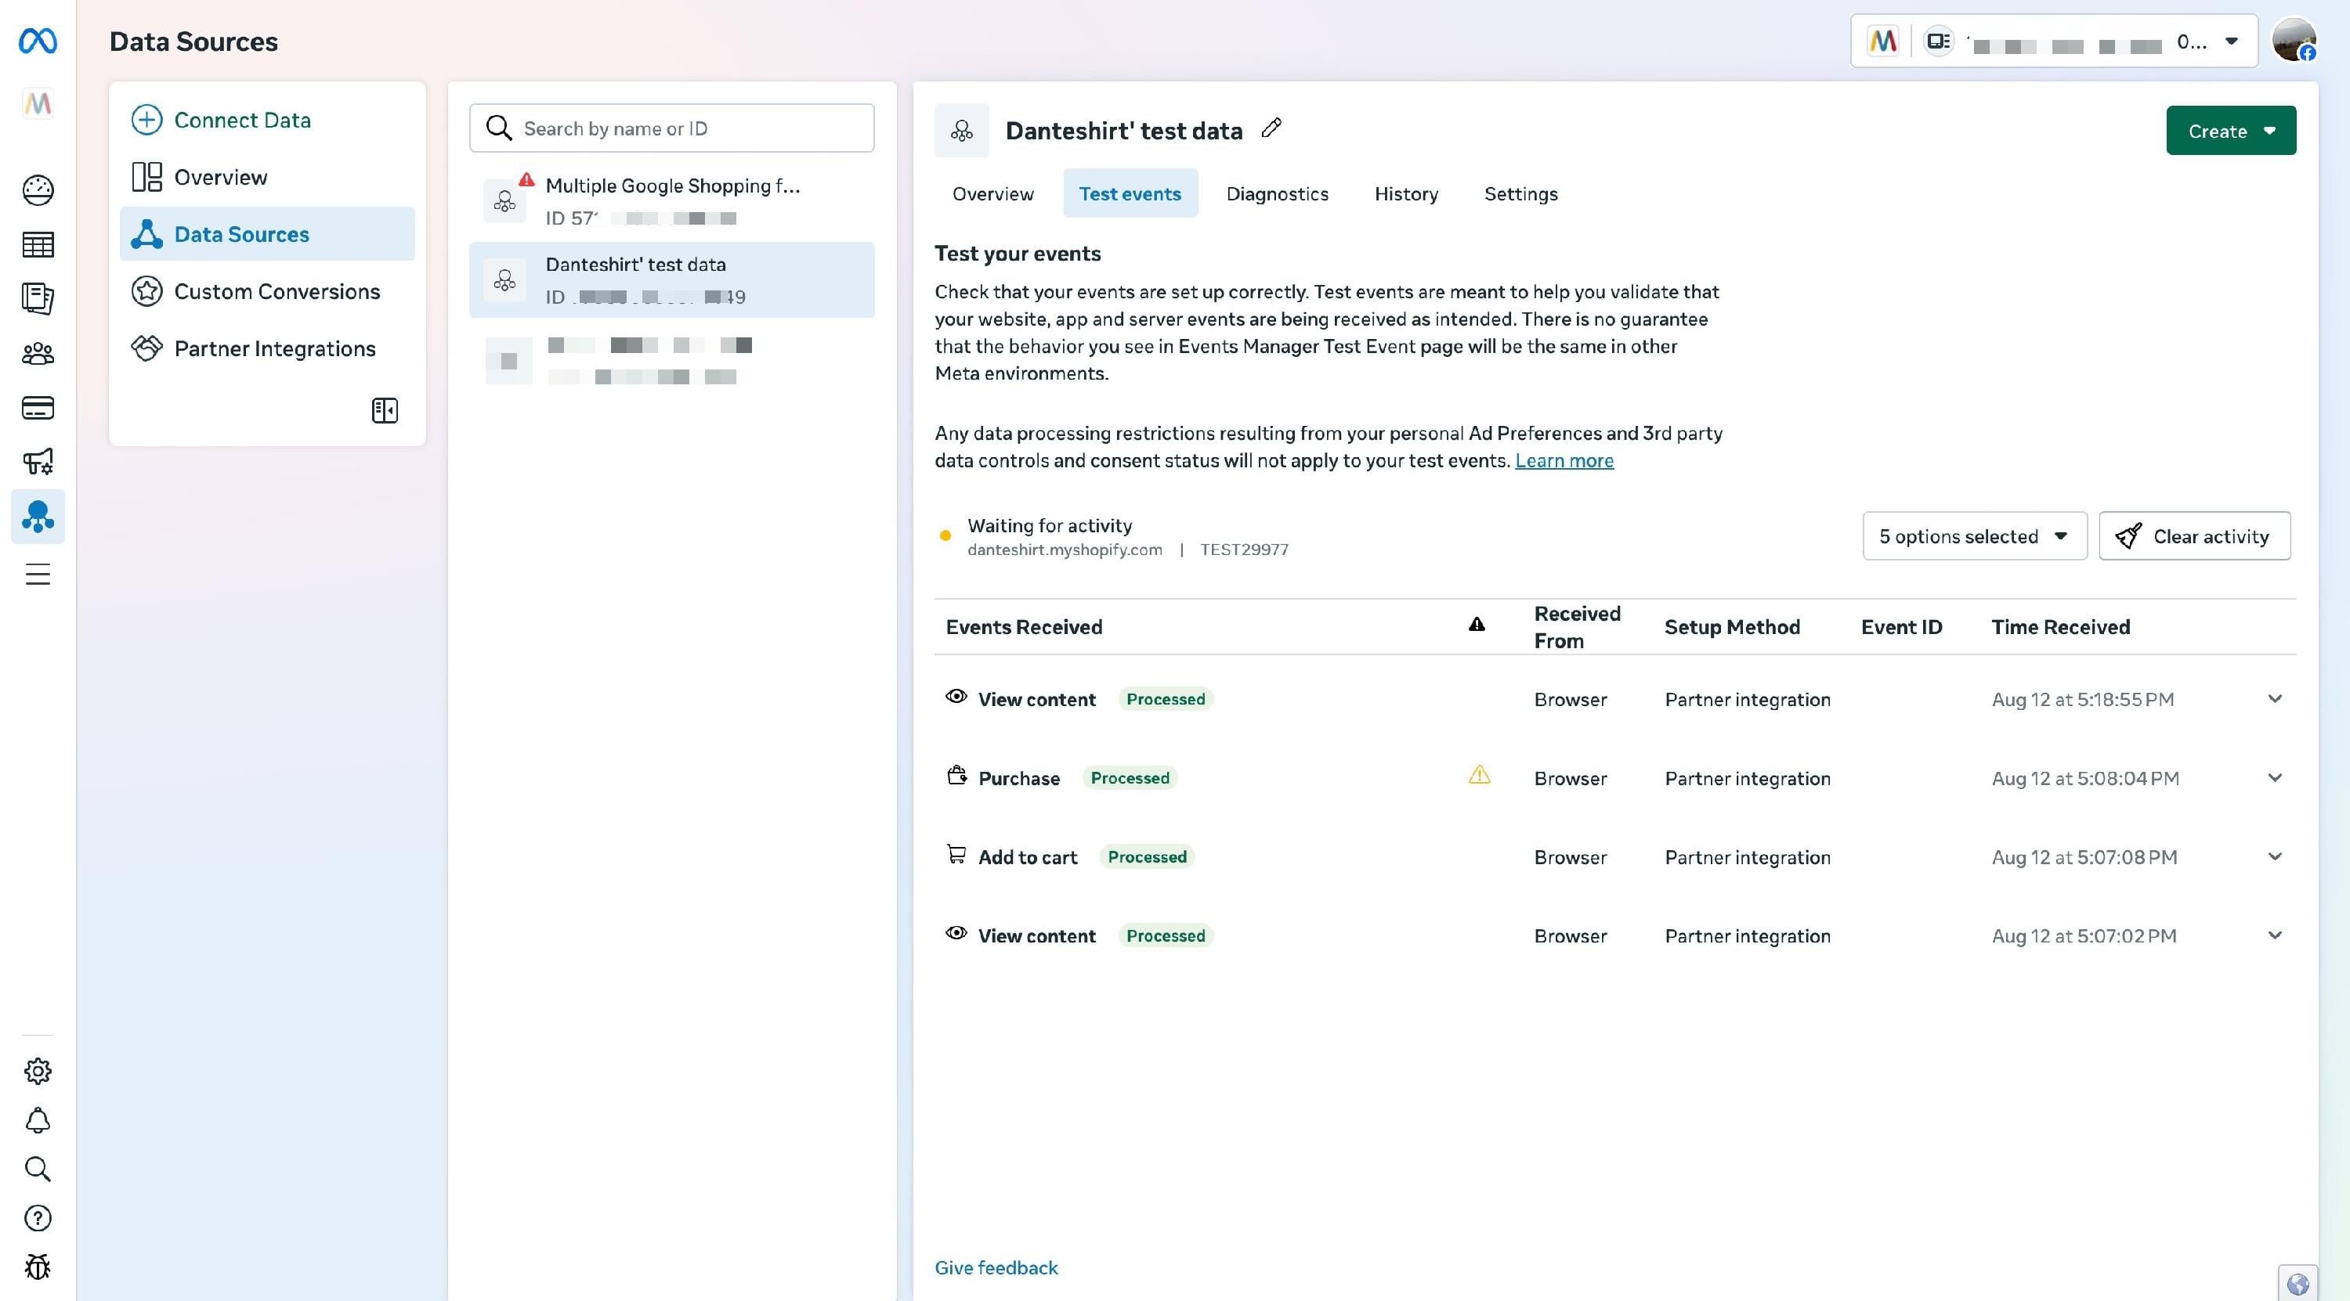Select Custom Conversions in the sidebar

(x=267, y=291)
